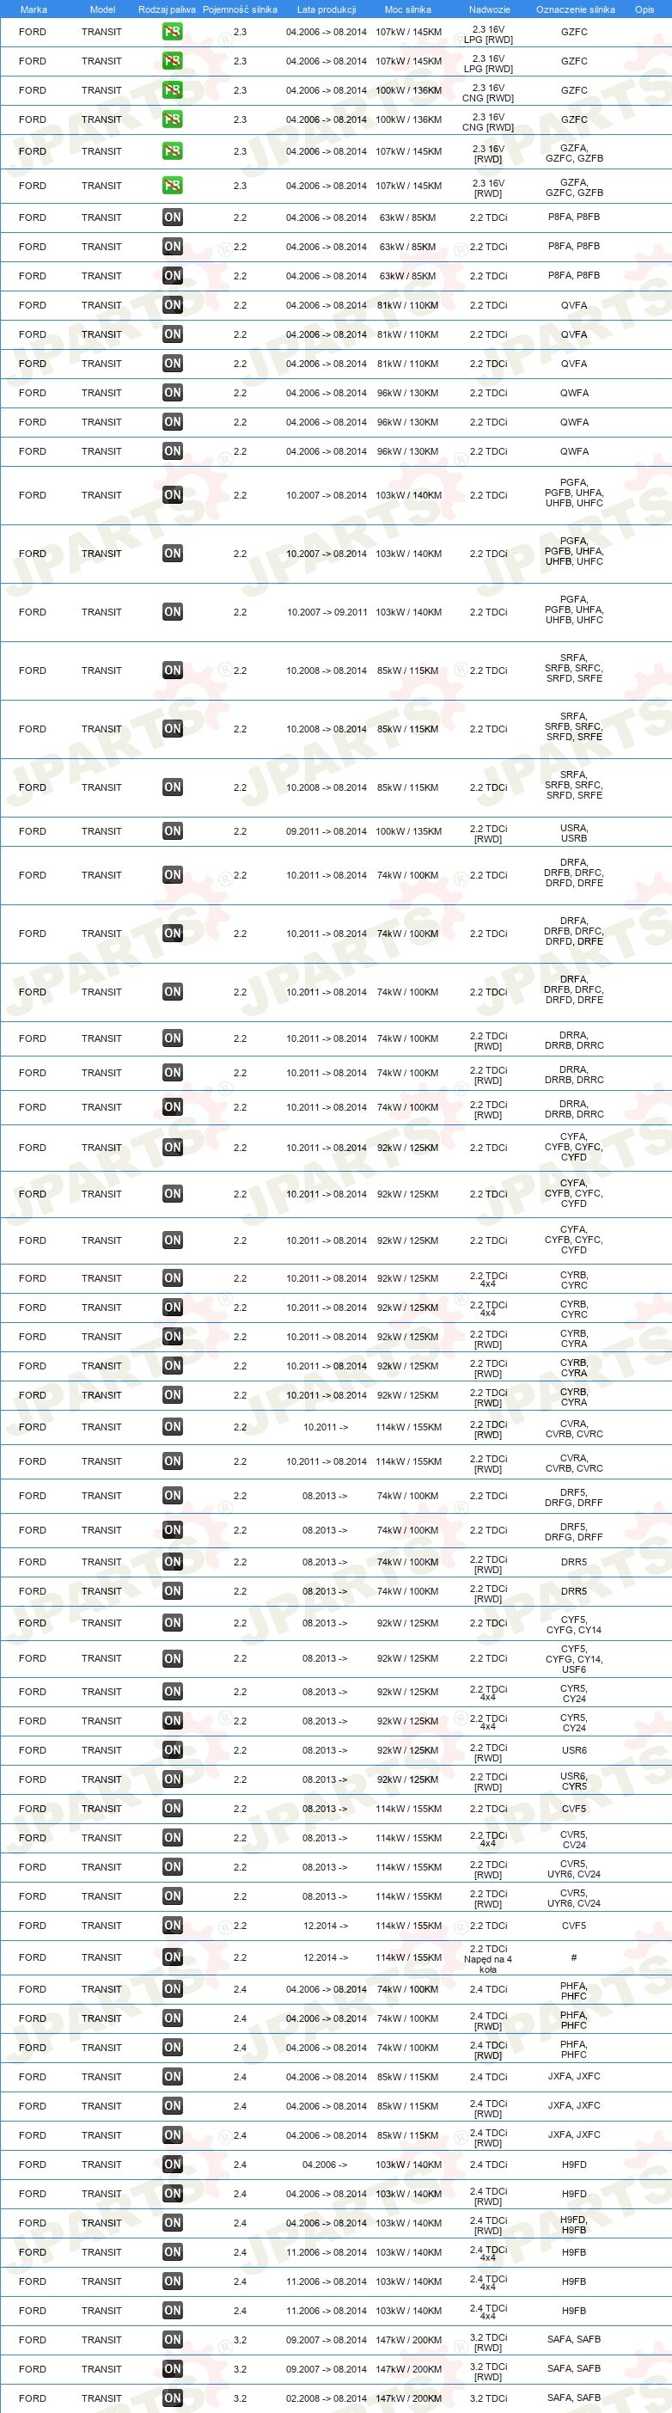
Task: Select the open-ended 04.2006 -> date cell
Action: pyautogui.click(x=325, y=2164)
